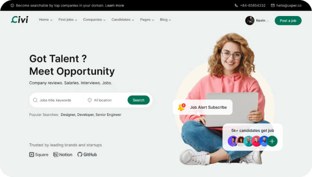Click the Civi logo
Screen dimensions: 312x177
(19, 20)
